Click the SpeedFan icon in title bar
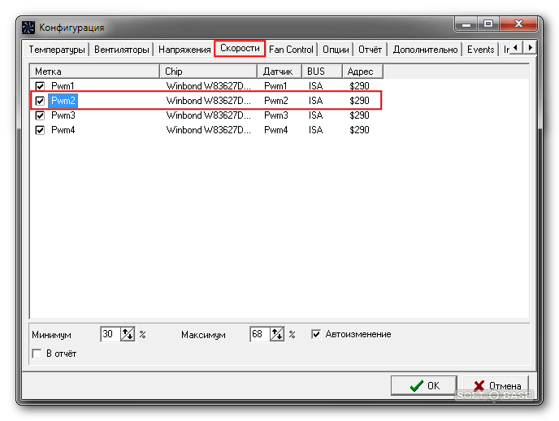 [x=28, y=28]
